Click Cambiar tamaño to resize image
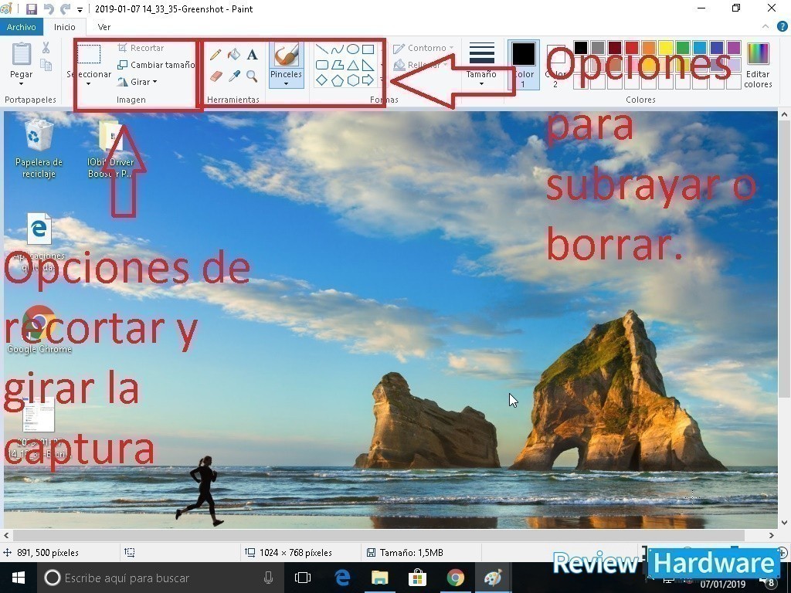Screen dimensions: 791x593 click(x=156, y=65)
